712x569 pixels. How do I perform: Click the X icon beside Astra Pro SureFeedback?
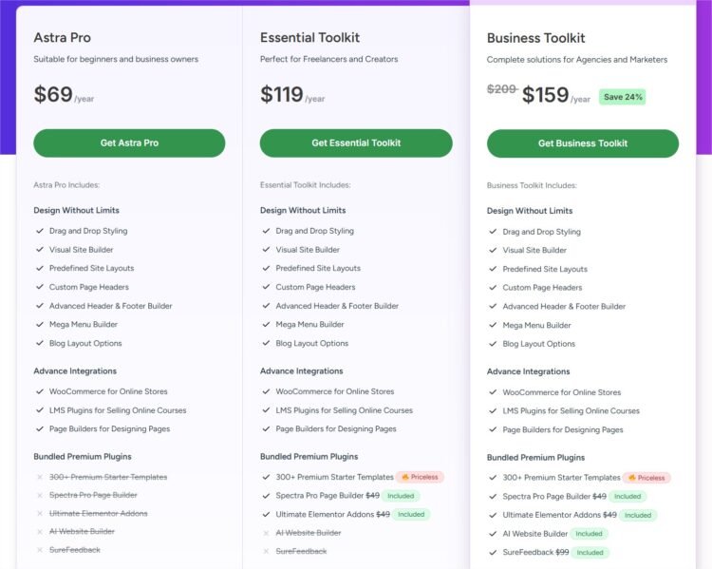(40, 550)
